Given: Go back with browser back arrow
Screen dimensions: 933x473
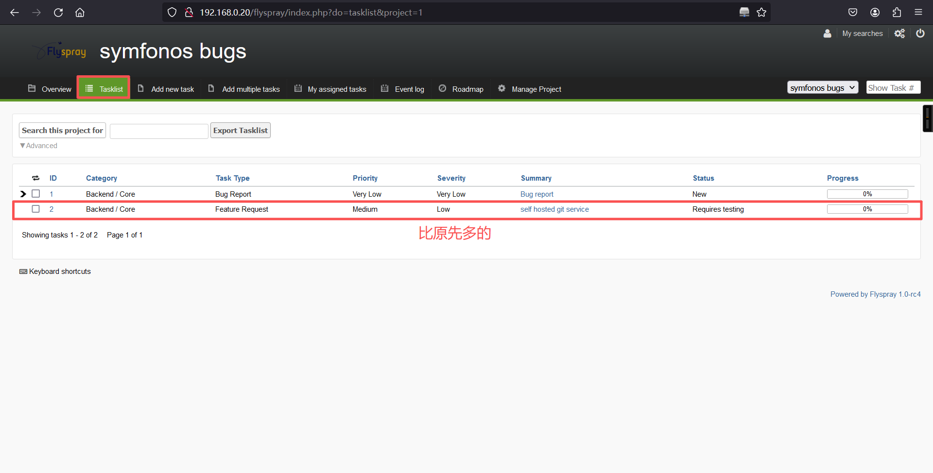Looking at the screenshot, I should click(15, 12).
